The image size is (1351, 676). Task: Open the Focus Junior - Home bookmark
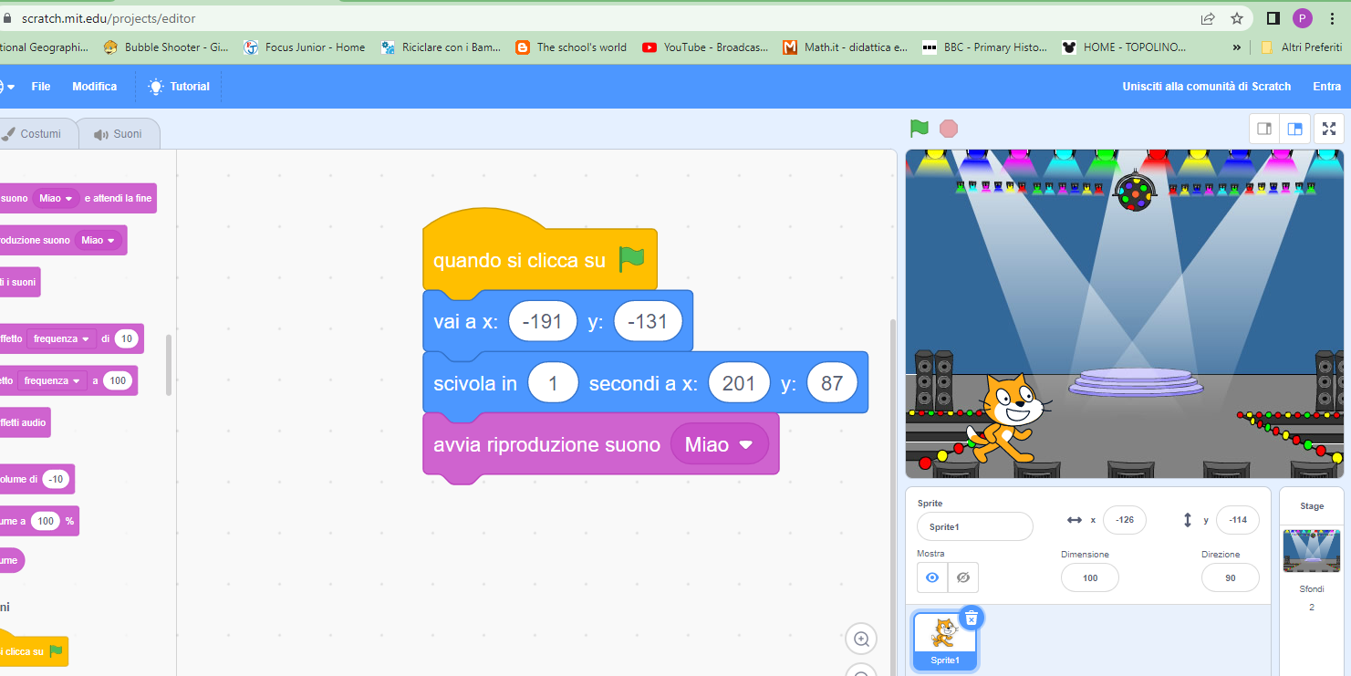pyautogui.click(x=305, y=47)
